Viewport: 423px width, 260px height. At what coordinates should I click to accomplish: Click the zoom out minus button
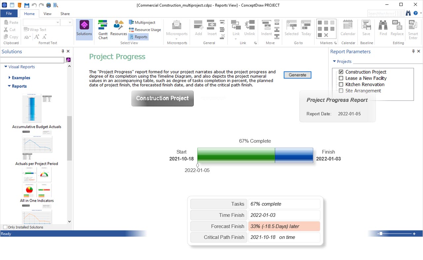pos(378,234)
